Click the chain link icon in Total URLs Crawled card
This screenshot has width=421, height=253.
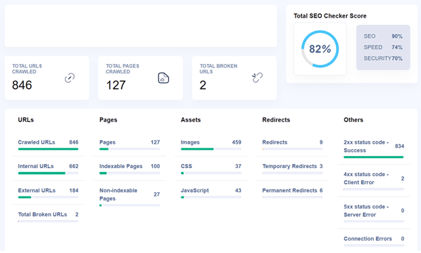(69, 78)
